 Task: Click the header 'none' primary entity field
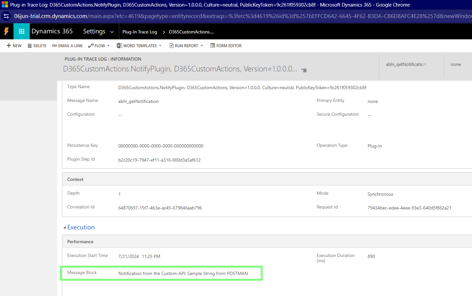pos(456,64)
